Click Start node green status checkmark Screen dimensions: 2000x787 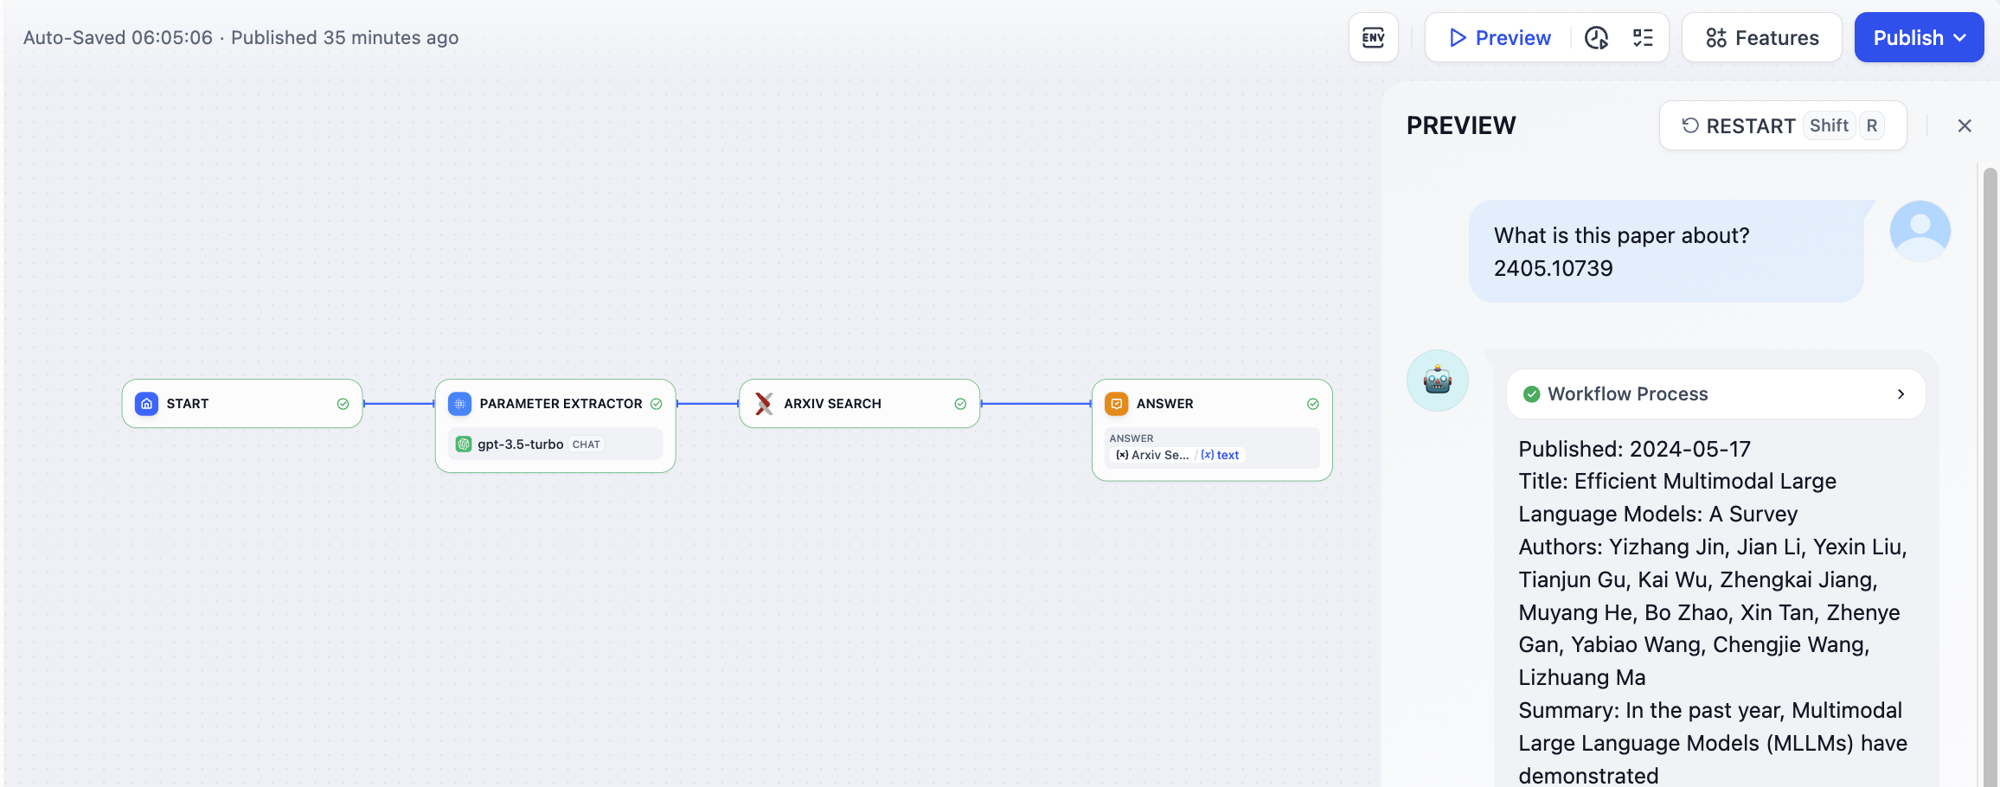click(343, 404)
